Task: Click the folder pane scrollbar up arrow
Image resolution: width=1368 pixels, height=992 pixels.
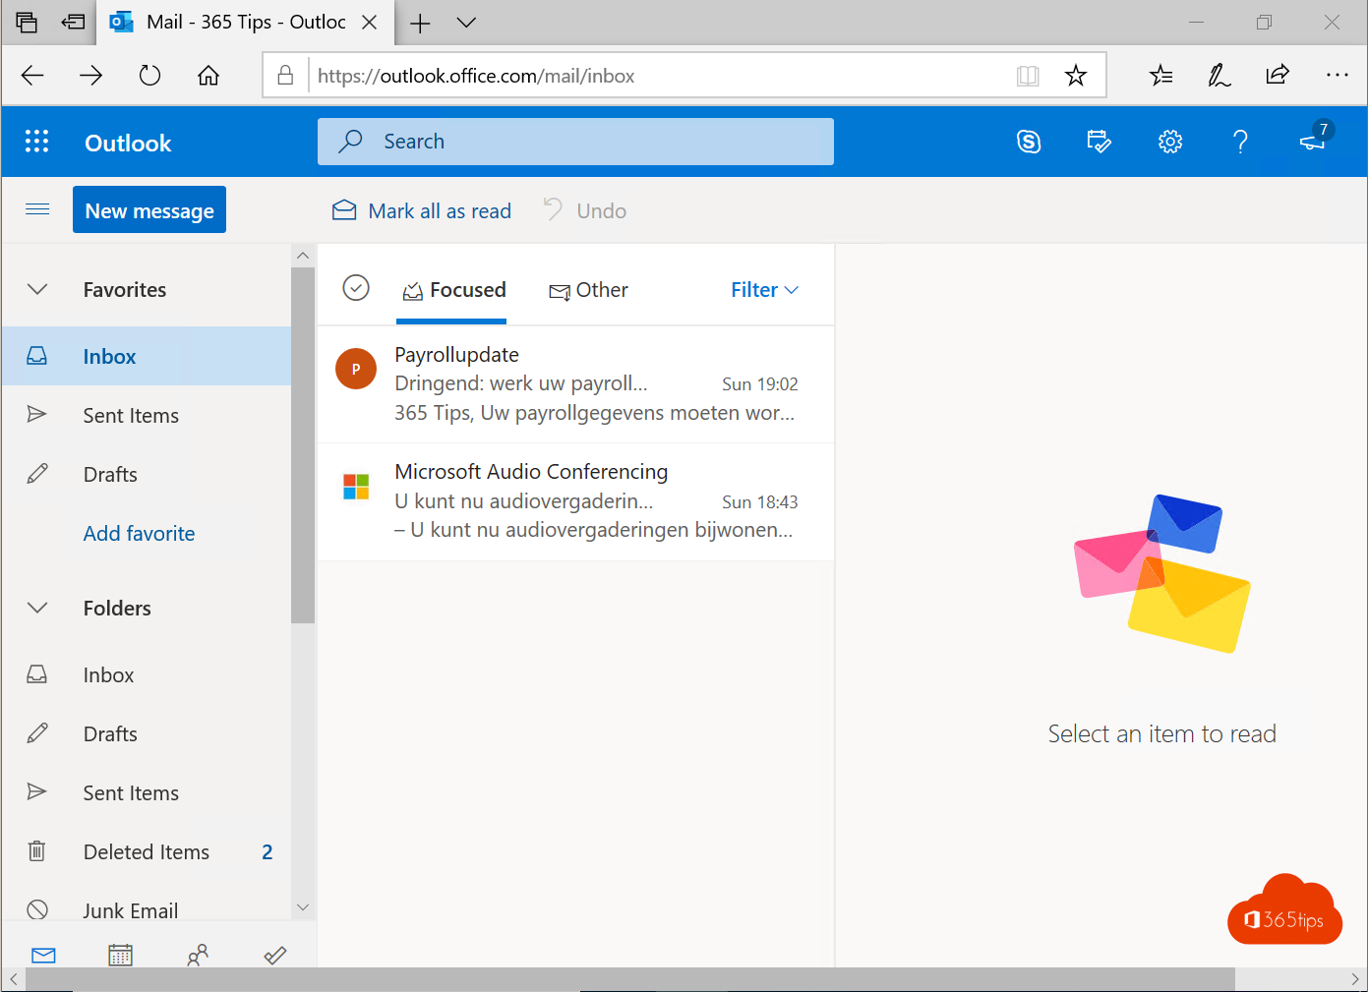Action: pos(303,256)
